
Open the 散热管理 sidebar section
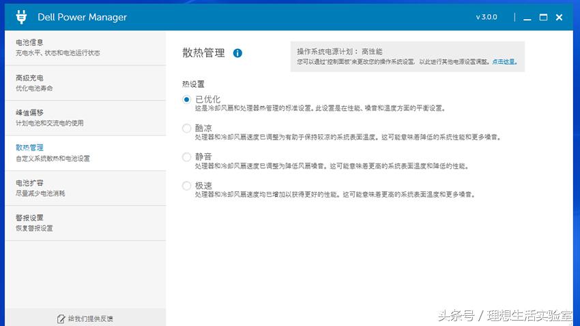(85, 153)
